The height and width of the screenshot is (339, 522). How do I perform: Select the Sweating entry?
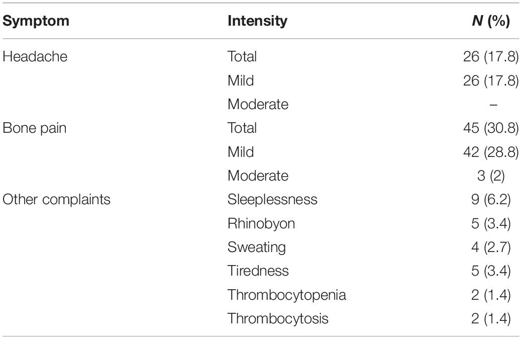click(257, 247)
